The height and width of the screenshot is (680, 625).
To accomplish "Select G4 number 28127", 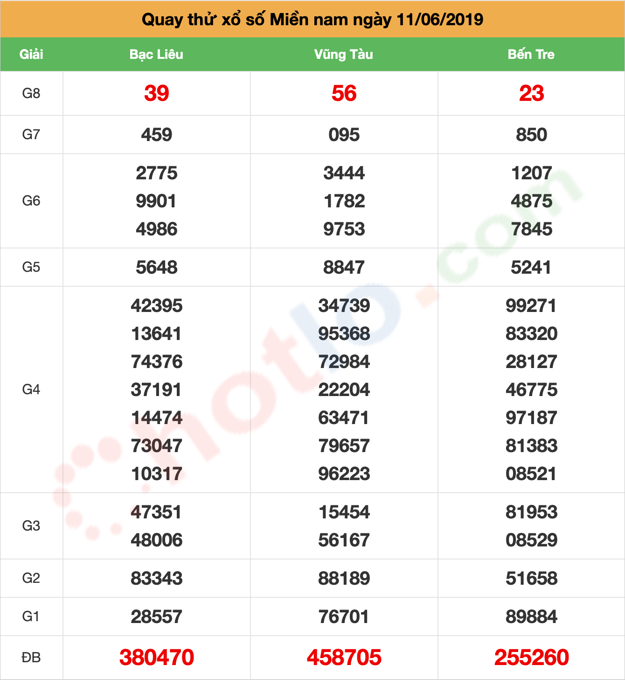I will click(532, 362).
